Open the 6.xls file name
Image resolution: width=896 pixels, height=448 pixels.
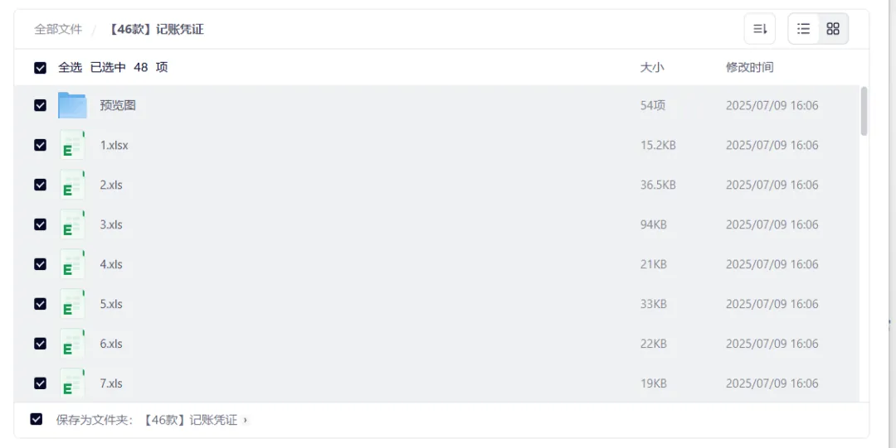click(111, 344)
